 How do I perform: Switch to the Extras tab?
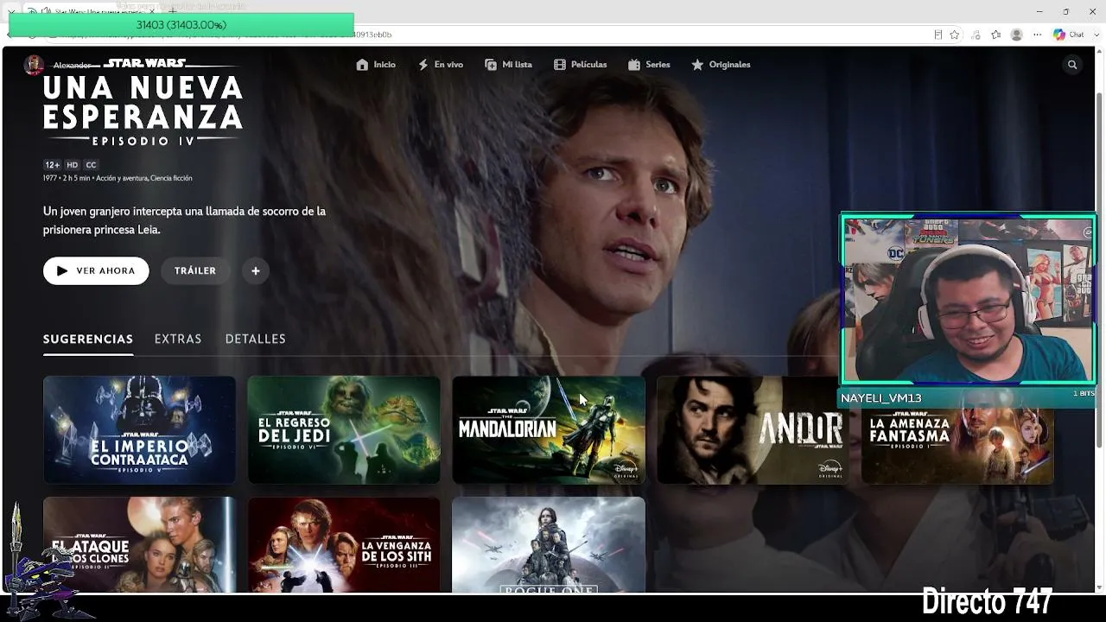click(178, 339)
